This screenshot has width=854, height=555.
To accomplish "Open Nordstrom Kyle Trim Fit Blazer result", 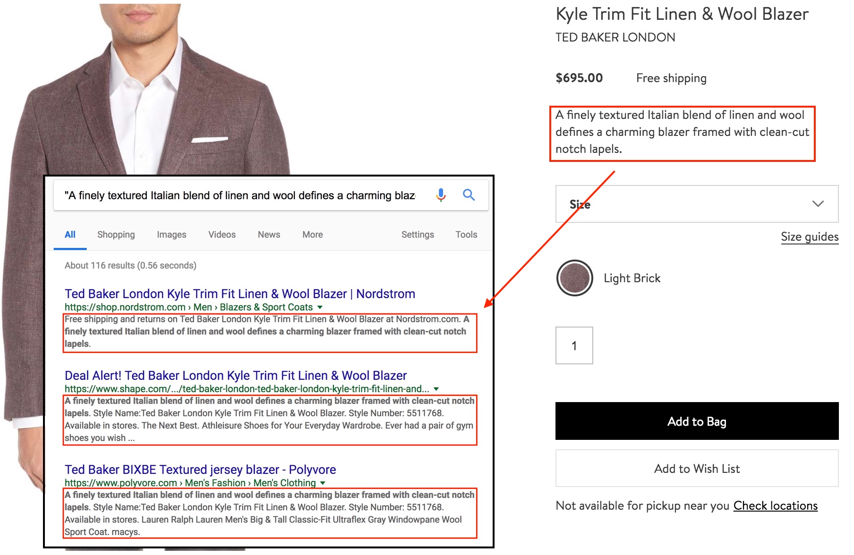I will click(240, 294).
